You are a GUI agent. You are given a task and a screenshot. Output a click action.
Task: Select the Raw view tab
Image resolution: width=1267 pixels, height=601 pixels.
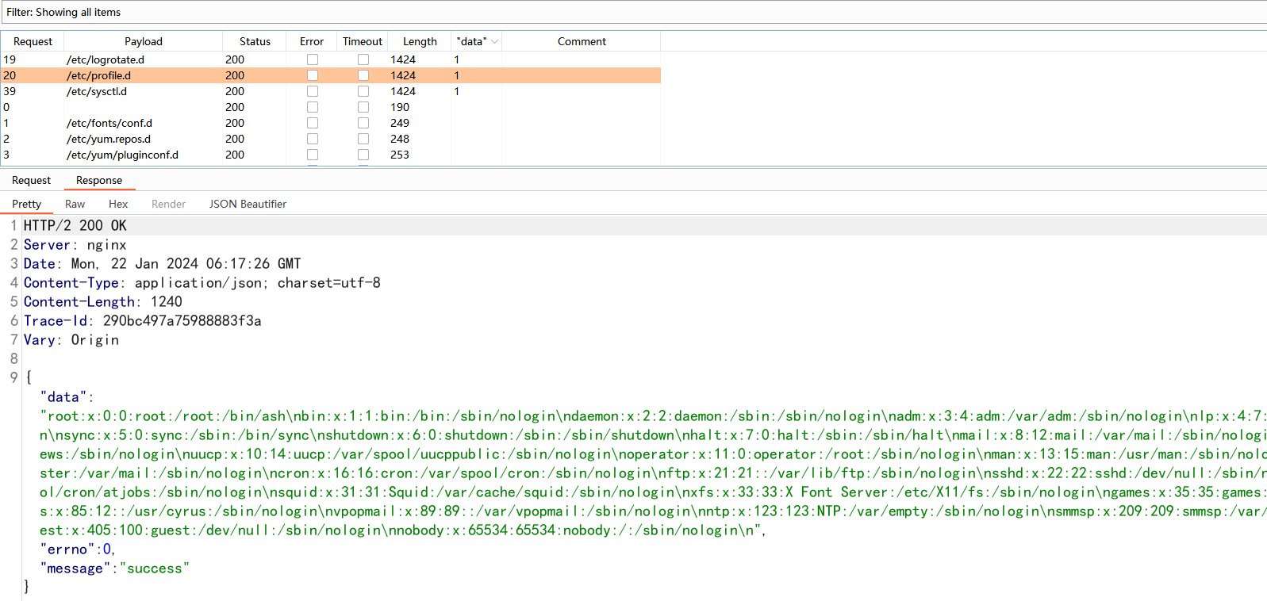[75, 204]
